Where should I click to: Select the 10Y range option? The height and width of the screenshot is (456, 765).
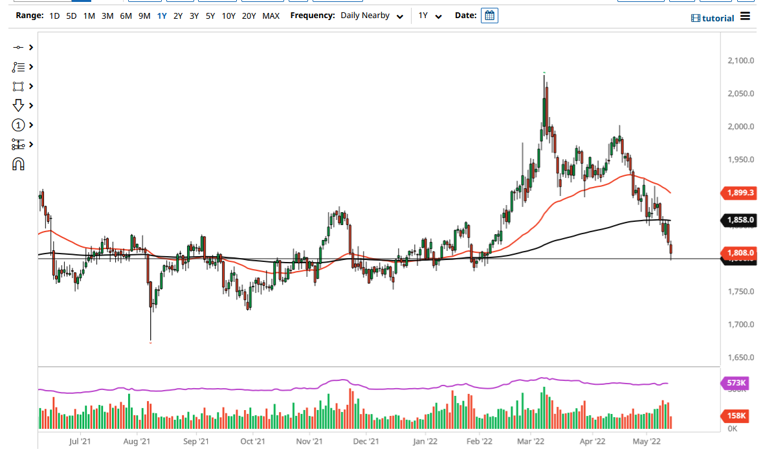click(x=228, y=16)
